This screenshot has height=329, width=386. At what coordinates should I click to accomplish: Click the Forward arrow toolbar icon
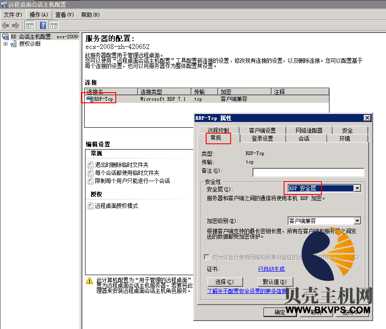[16, 25]
